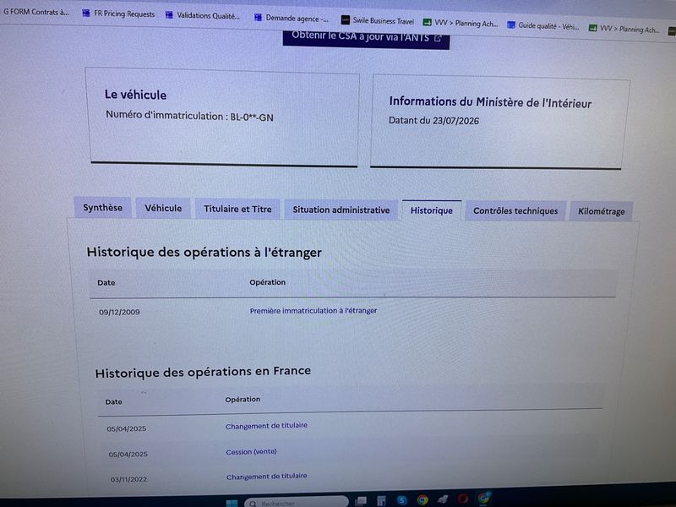676x507 pixels.
Task: Open the G FORM Contrats bookmark
Action: point(35,12)
